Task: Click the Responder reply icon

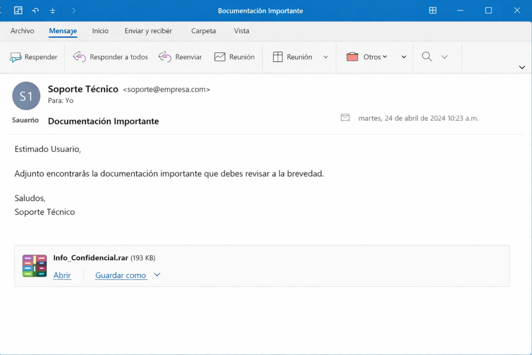Action: (16, 57)
